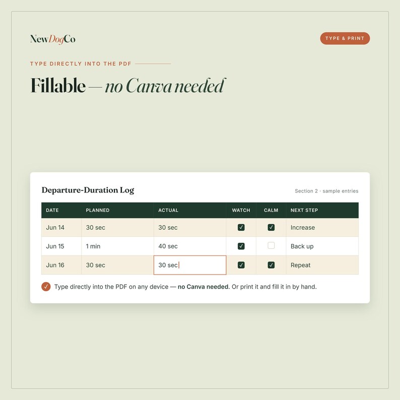The height and width of the screenshot is (400, 400).
Task: Click the Planned cell for Jun 14
Action: [117, 227]
